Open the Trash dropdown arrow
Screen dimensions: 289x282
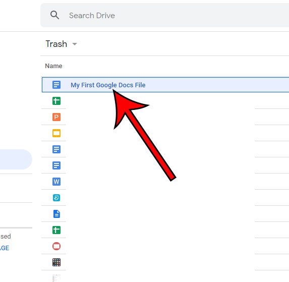pos(75,44)
